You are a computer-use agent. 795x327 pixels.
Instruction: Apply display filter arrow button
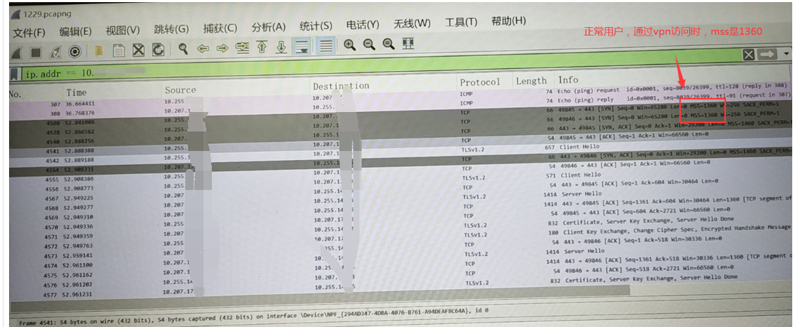[768, 54]
